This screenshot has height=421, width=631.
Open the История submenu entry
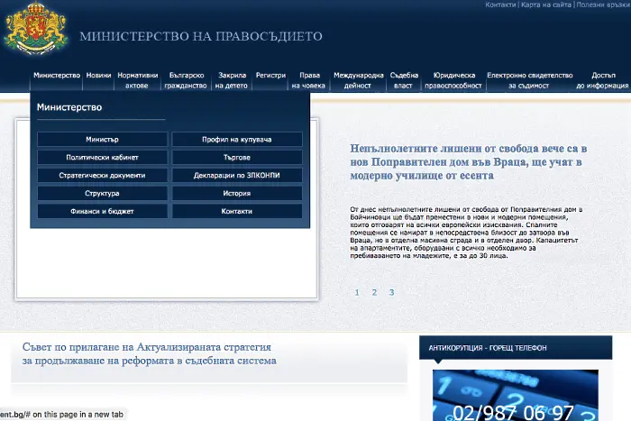point(237,193)
